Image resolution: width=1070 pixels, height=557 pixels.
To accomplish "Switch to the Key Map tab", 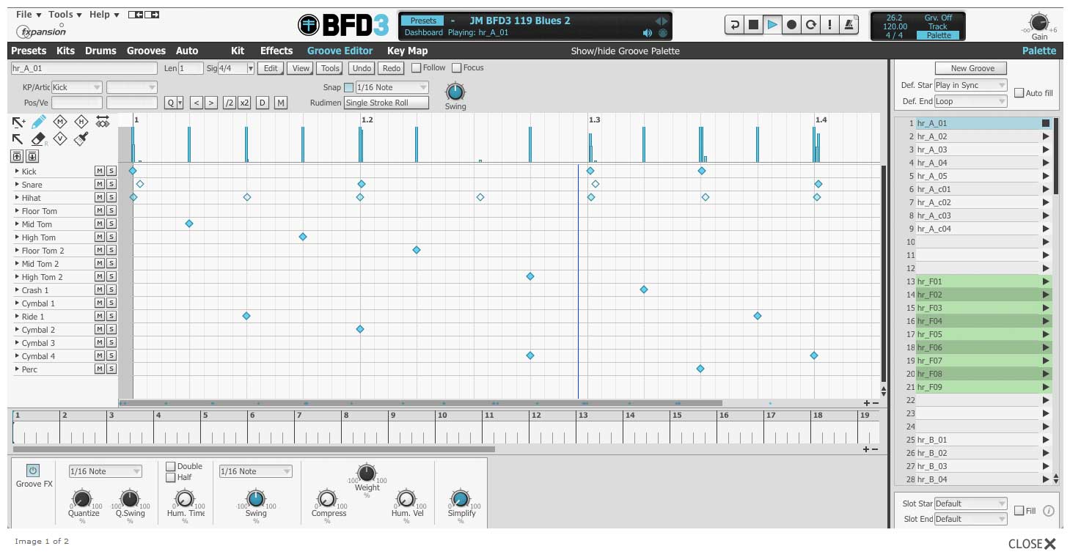I will 408,51.
